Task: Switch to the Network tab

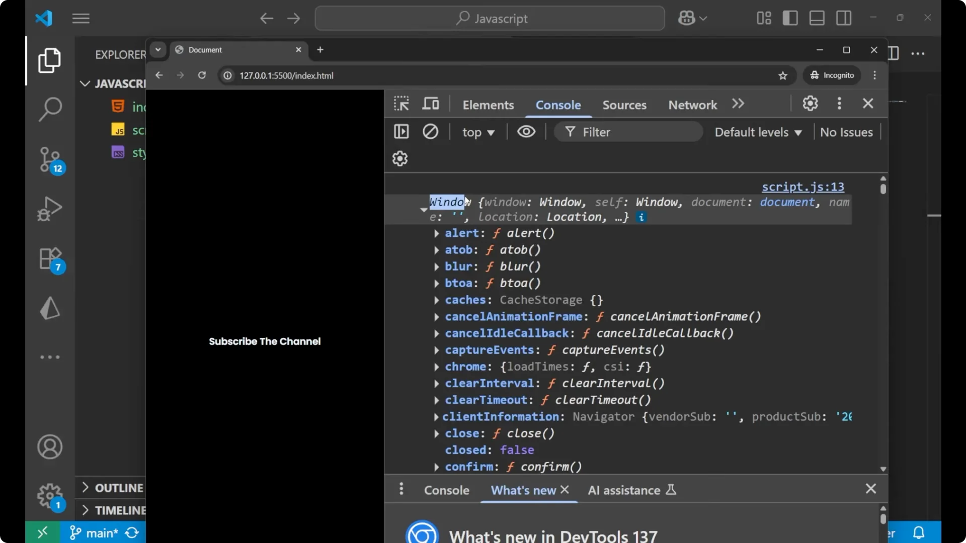Action: [x=692, y=105]
